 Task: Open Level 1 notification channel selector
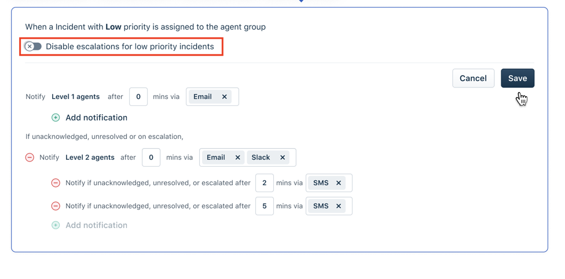(234, 97)
